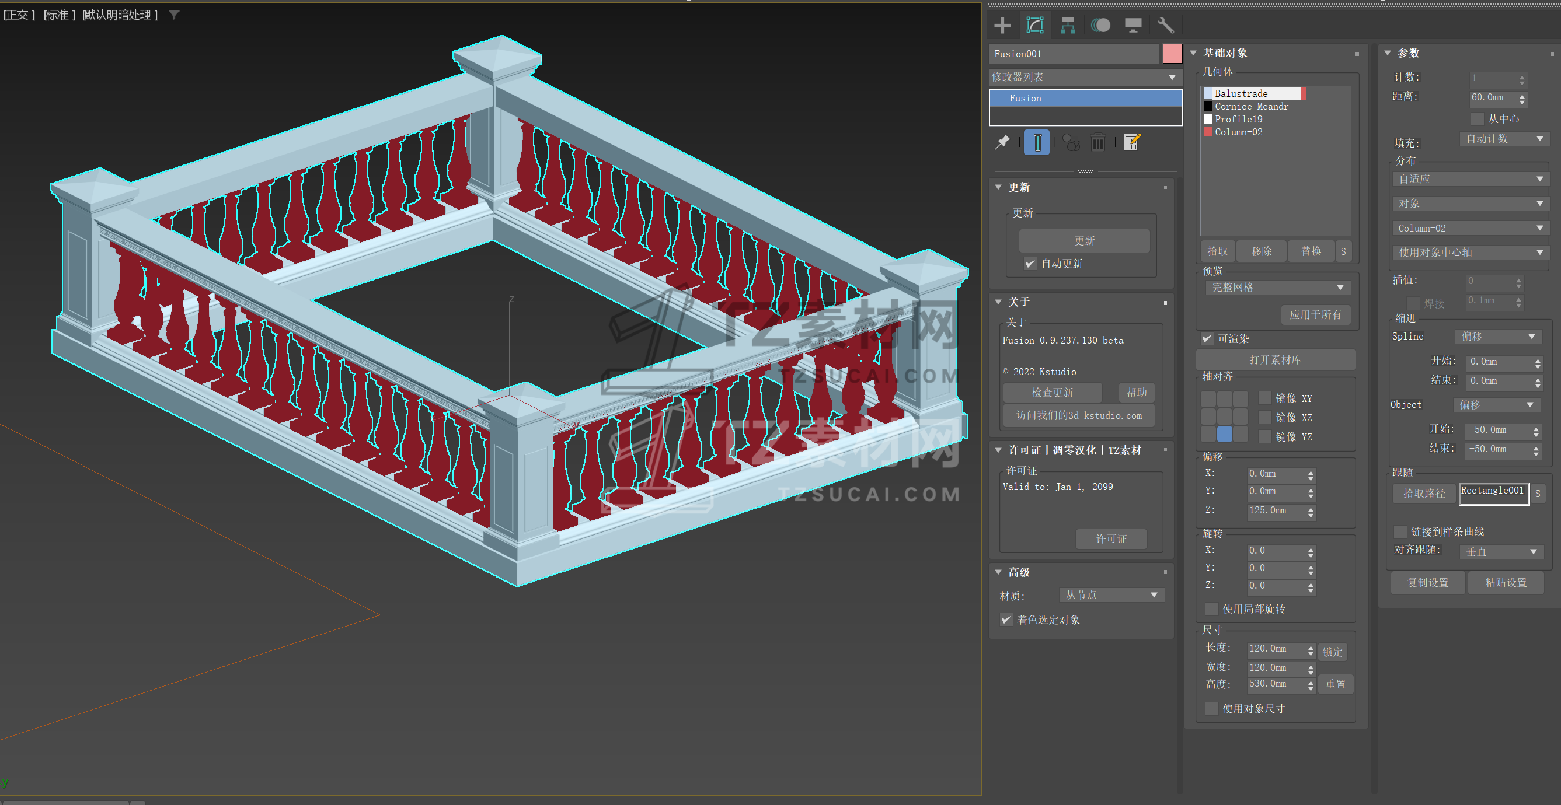Click the 打开素材库 button
This screenshot has height=805, width=1561.
(1275, 360)
